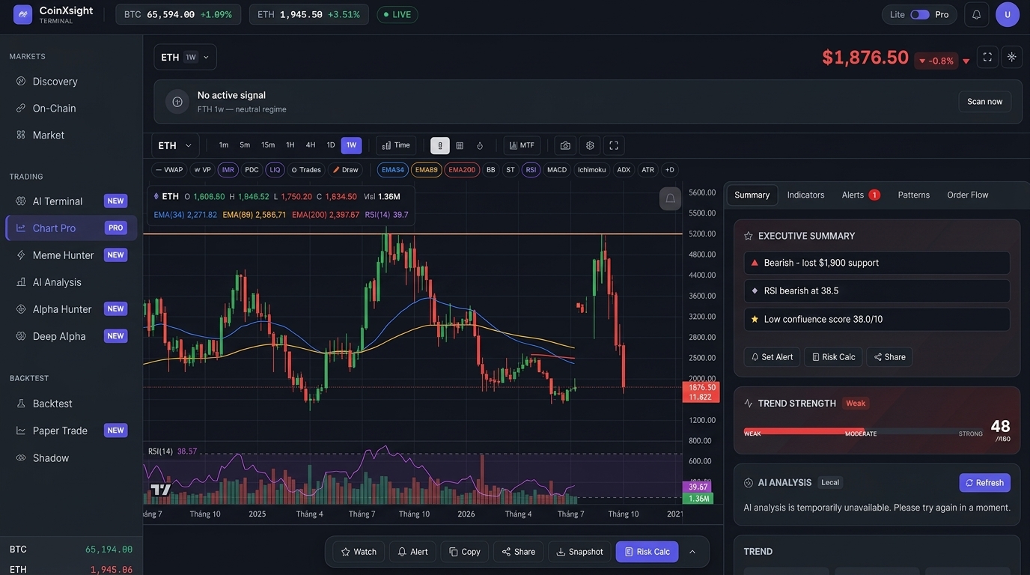This screenshot has height=575, width=1030.
Task: Switch to the Indicators tab
Action: [x=805, y=195]
